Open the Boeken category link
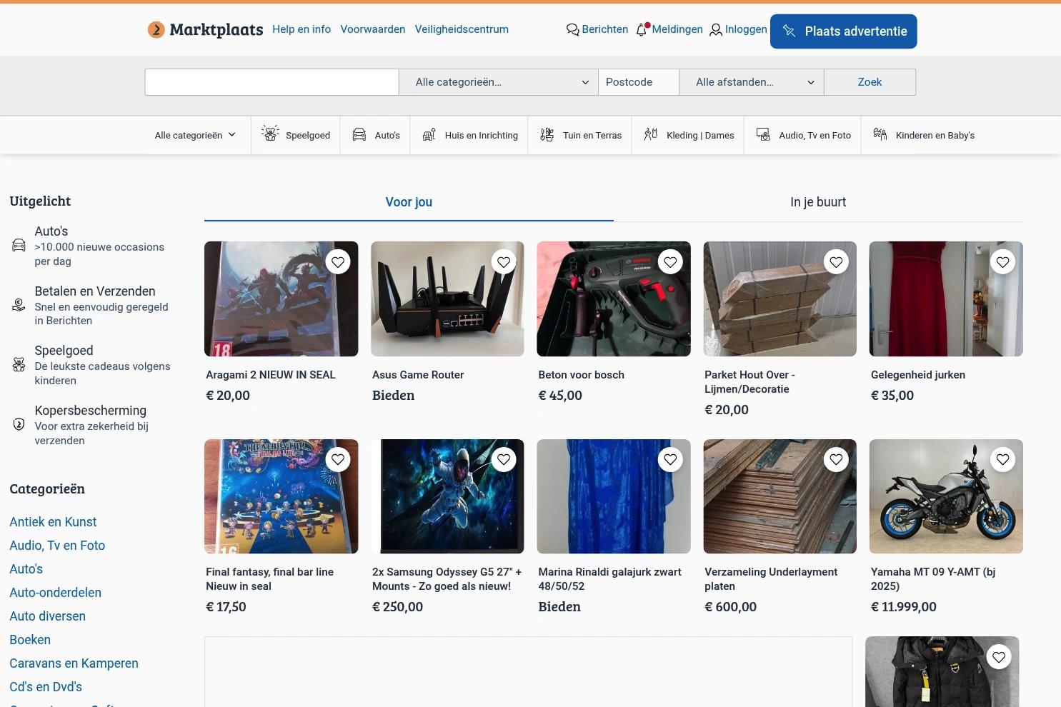The height and width of the screenshot is (707, 1061). coord(30,640)
